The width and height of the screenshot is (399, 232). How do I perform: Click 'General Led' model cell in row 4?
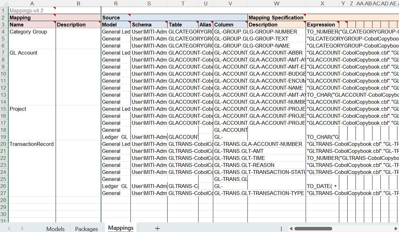pyautogui.click(x=116, y=32)
